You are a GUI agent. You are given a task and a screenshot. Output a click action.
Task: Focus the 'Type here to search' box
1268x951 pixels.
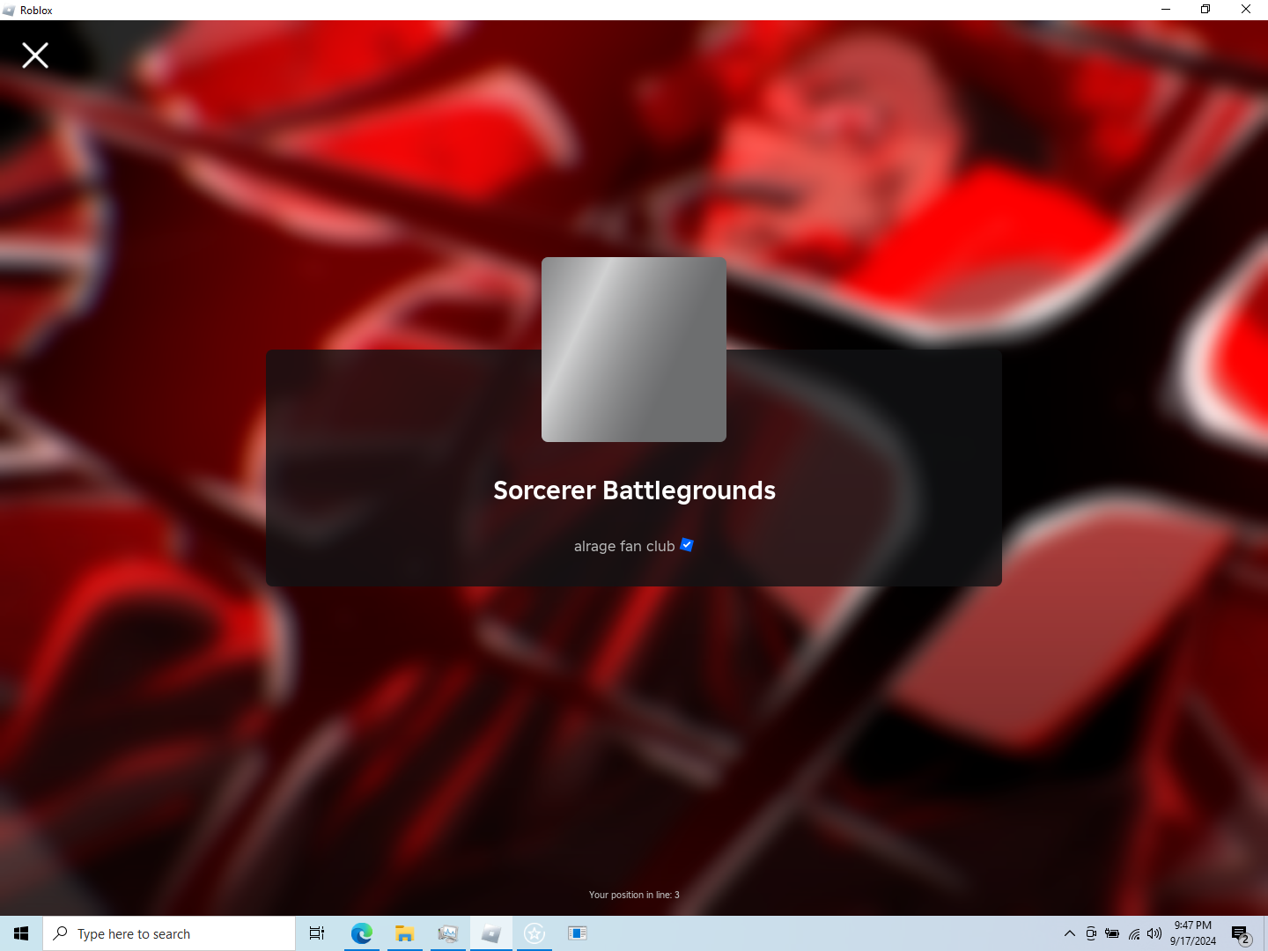point(169,933)
